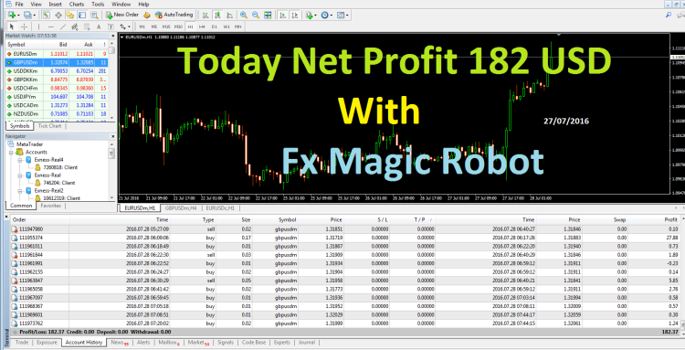Screen dimensions: 685x350
Task: Select the USDJPYm row in Market Watch
Action: (56, 97)
